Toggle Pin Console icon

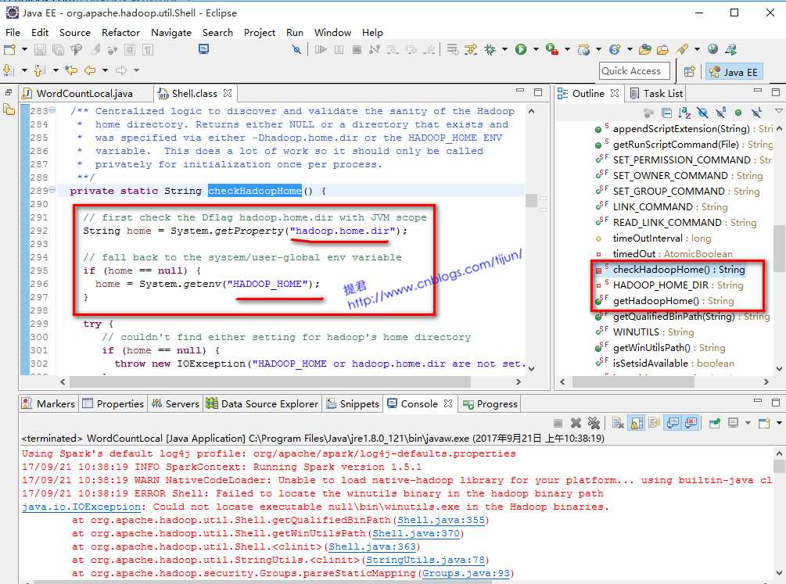(x=715, y=423)
